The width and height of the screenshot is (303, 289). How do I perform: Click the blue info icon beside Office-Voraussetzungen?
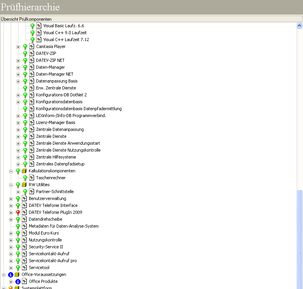11,274
